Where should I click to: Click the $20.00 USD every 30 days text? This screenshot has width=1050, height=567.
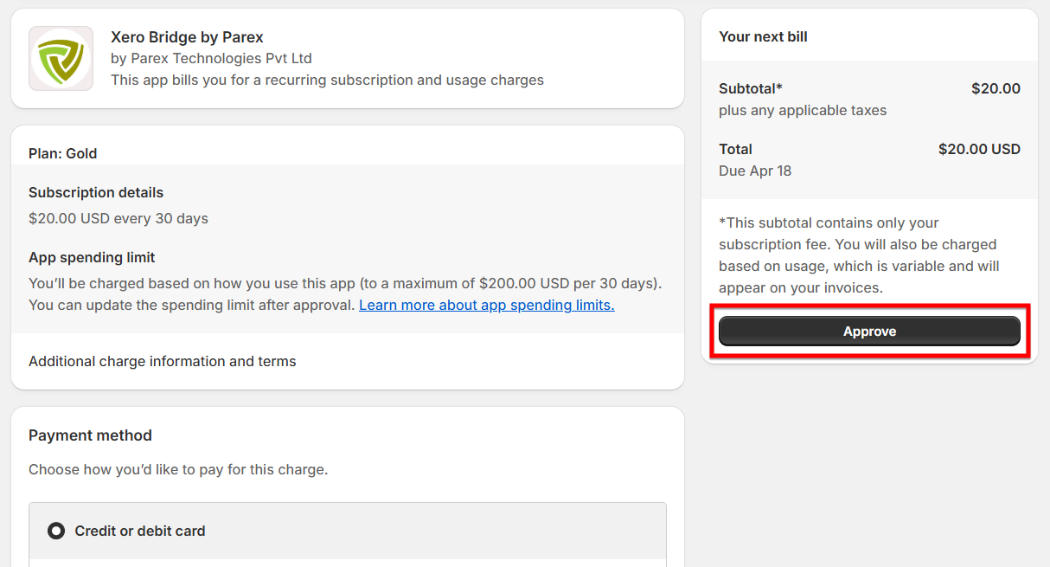point(118,218)
